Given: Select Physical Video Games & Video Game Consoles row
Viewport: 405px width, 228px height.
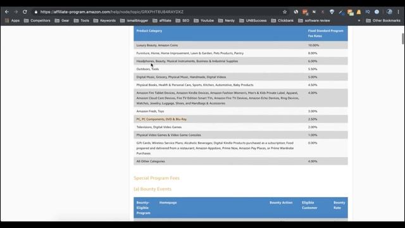Looking at the screenshot, I should [x=240, y=135].
